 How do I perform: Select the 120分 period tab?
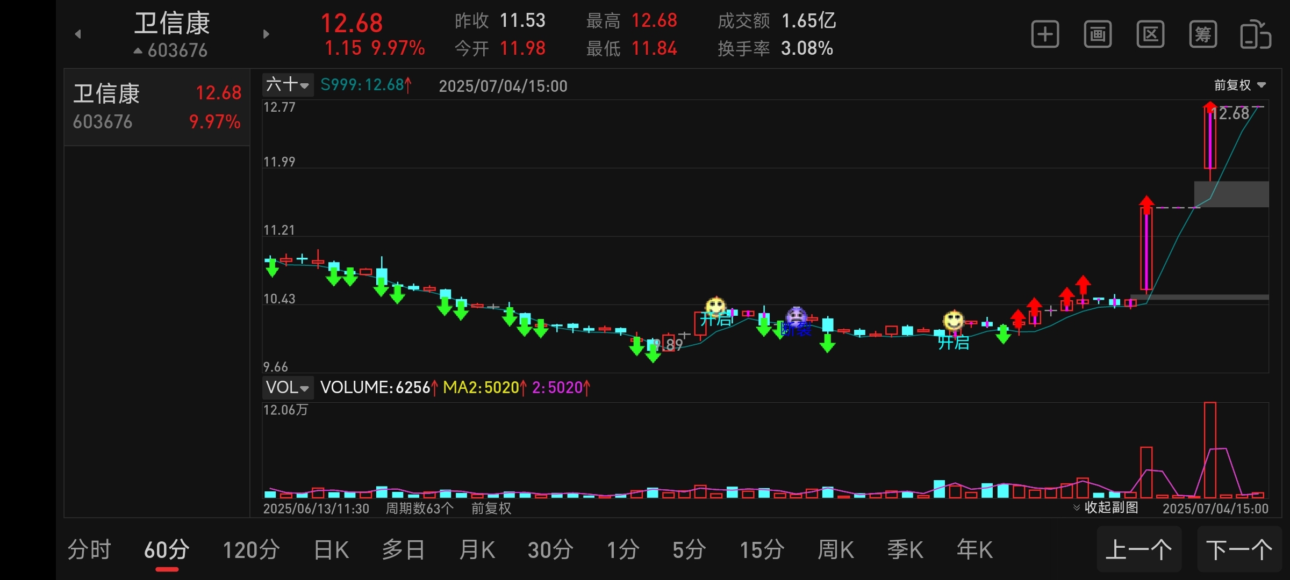click(x=251, y=549)
